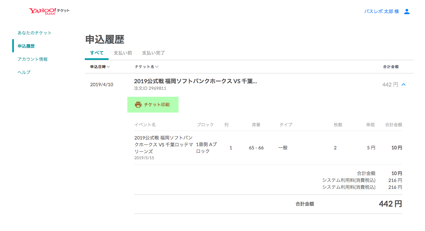The image size is (425, 231).
Task: Collapse the order details chevron beside 442 円
Action: [404, 85]
